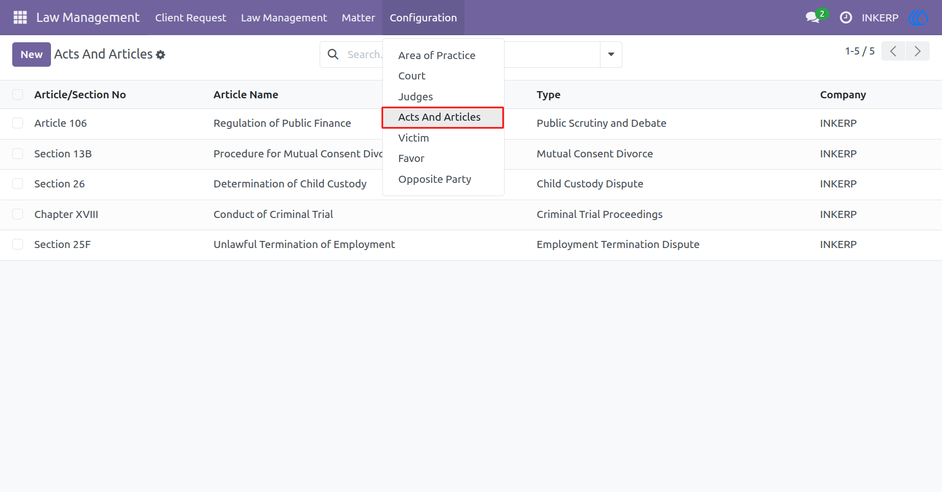942x492 pixels.
Task: Sort by Type column header
Action: click(x=548, y=95)
